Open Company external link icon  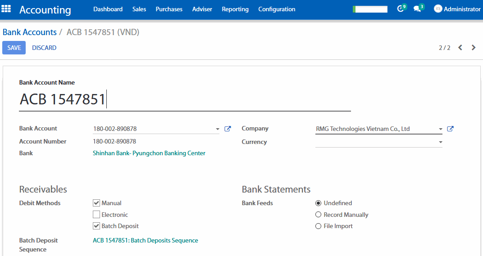(450, 129)
